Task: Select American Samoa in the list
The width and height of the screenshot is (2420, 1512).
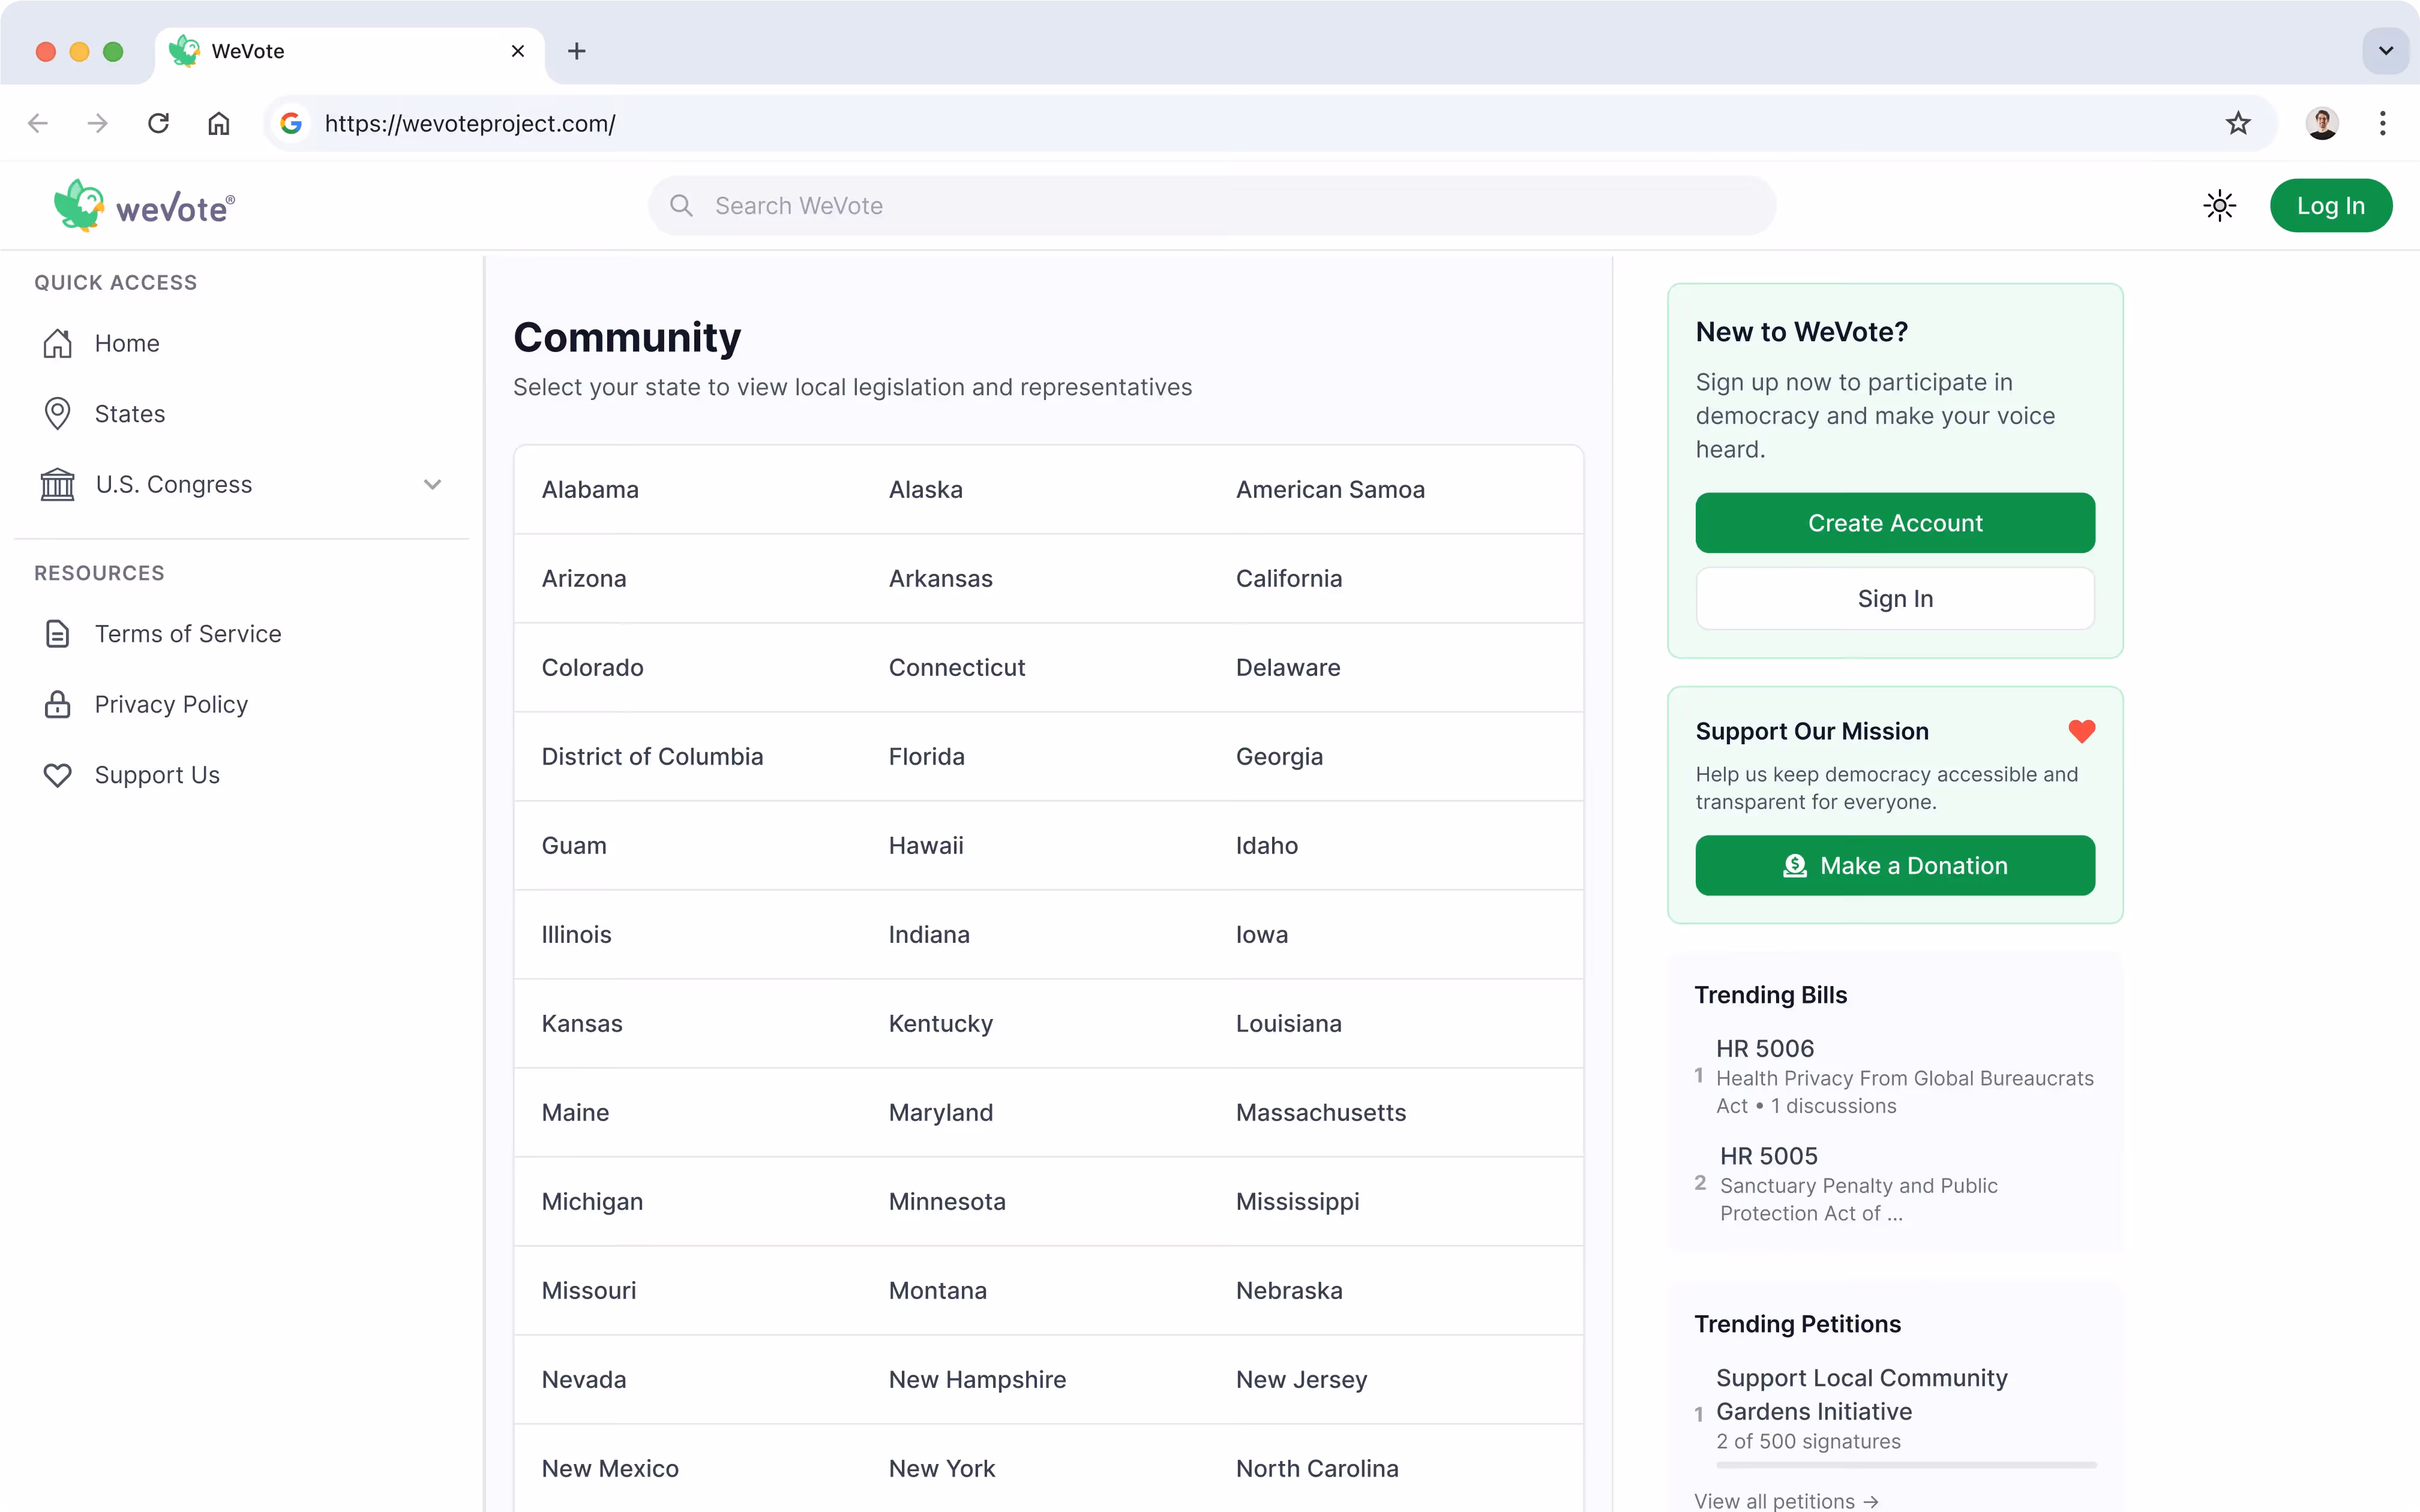Action: 1330,490
